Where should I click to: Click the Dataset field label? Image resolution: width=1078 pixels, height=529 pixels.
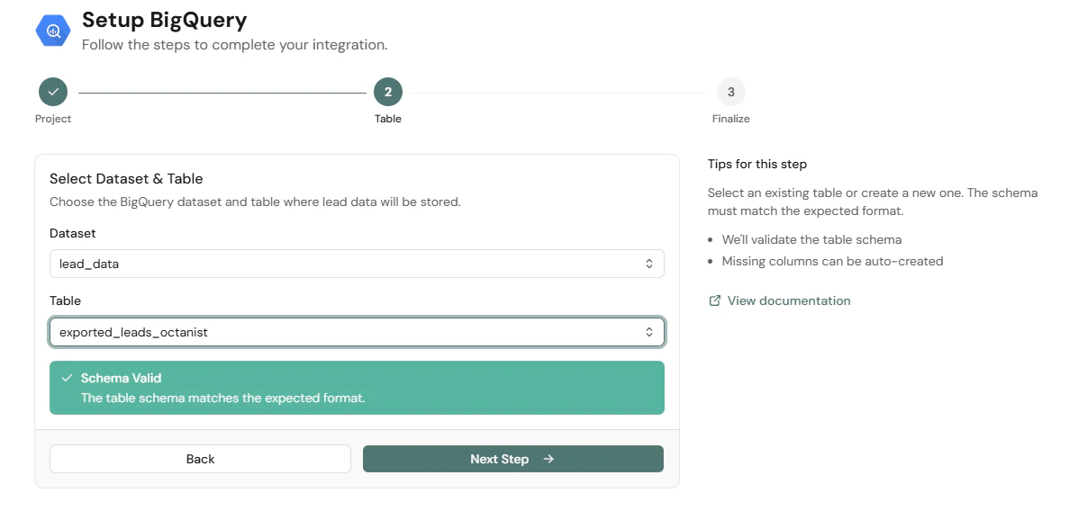[73, 234]
